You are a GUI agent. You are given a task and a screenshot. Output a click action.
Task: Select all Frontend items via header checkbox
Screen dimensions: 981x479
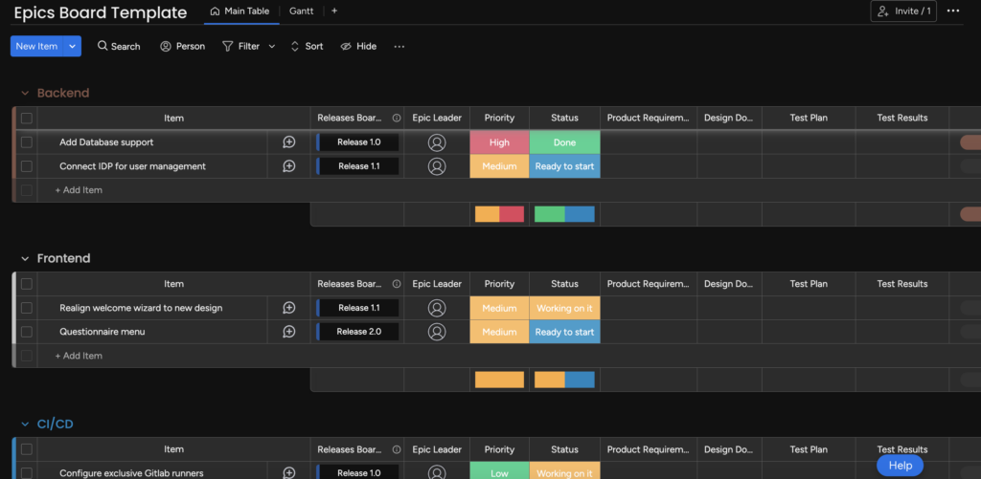27,284
